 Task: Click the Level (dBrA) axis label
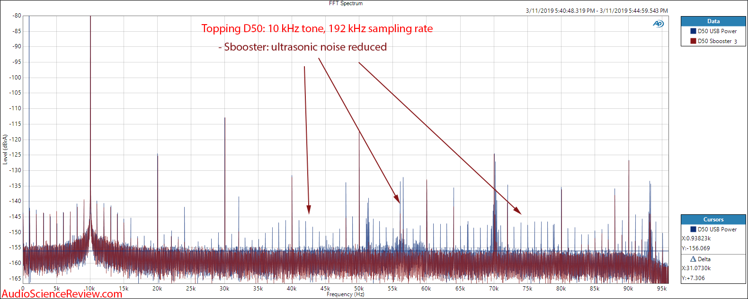click(5, 149)
